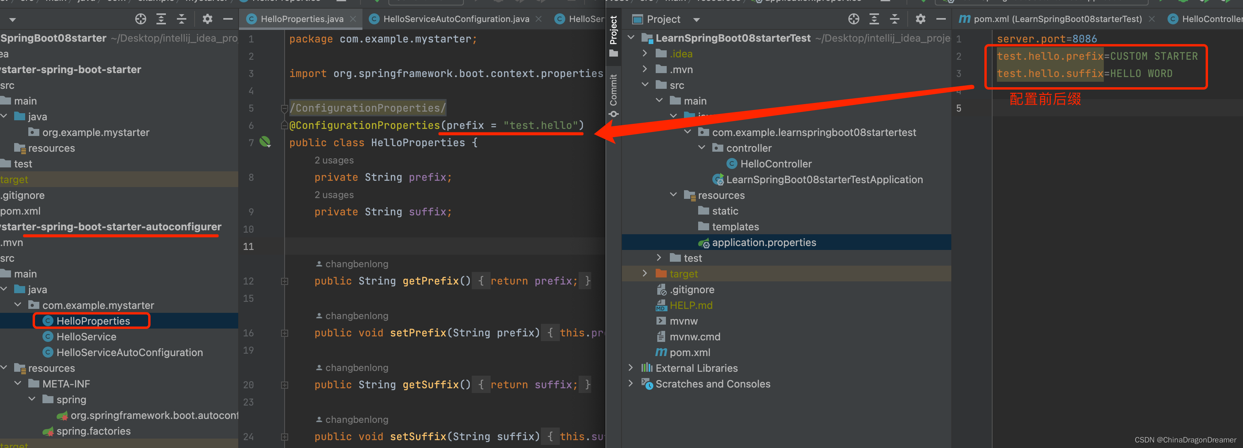Click Collapse All icon in left project toolbar

(182, 19)
